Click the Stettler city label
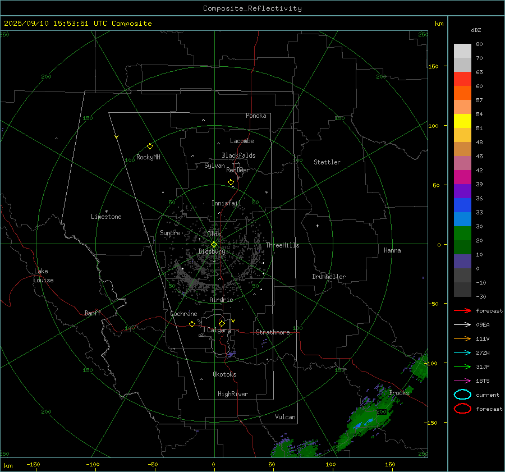 point(327,162)
